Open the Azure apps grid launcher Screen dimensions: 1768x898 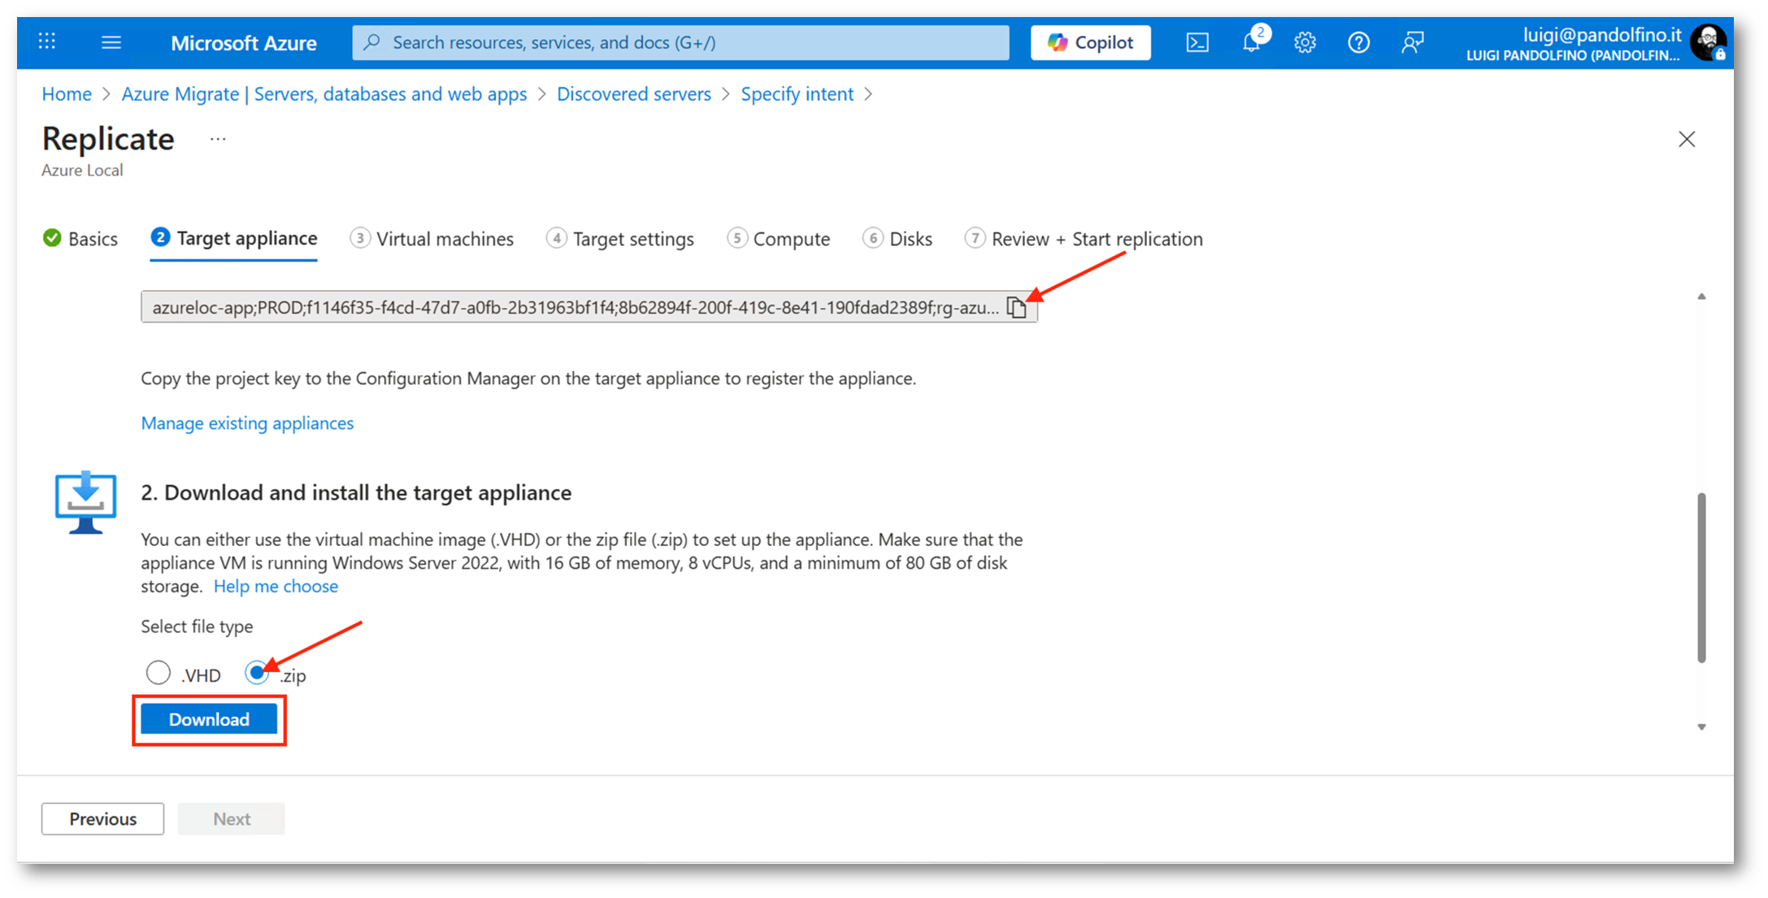click(47, 41)
